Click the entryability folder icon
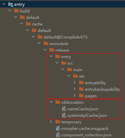The height and width of the screenshot is (138, 125). (81, 83)
